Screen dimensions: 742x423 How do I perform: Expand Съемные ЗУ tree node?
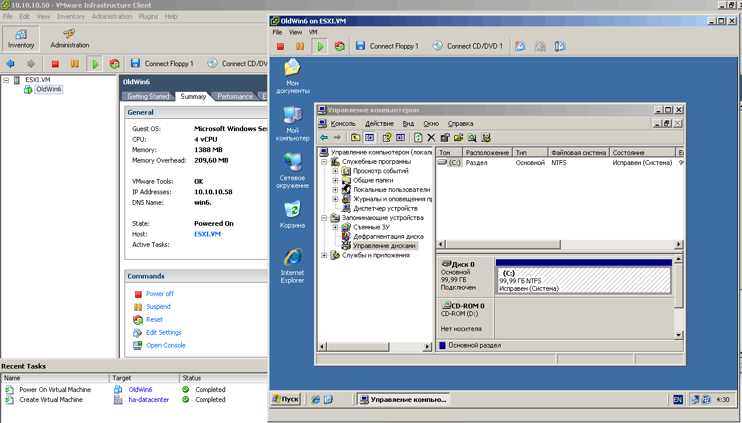pyautogui.click(x=335, y=227)
